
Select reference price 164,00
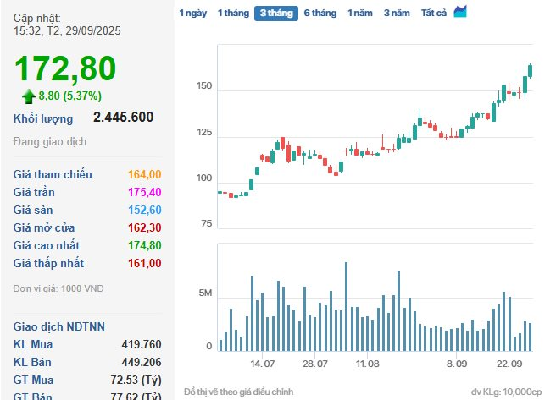pos(145,174)
